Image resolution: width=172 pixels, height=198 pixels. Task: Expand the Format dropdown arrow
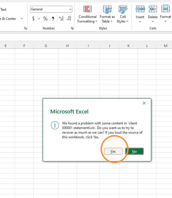(x=165, y=21)
